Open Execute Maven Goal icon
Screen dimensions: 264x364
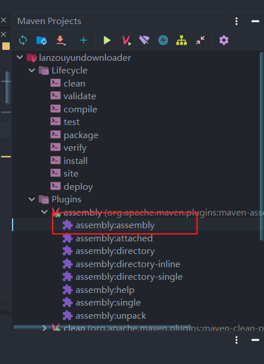click(127, 40)
